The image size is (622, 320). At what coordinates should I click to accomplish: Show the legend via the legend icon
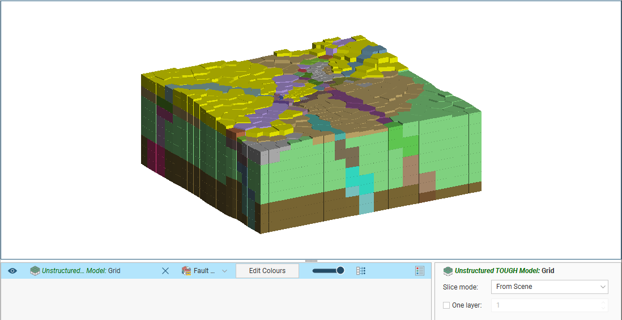click(x=420, y=271)
